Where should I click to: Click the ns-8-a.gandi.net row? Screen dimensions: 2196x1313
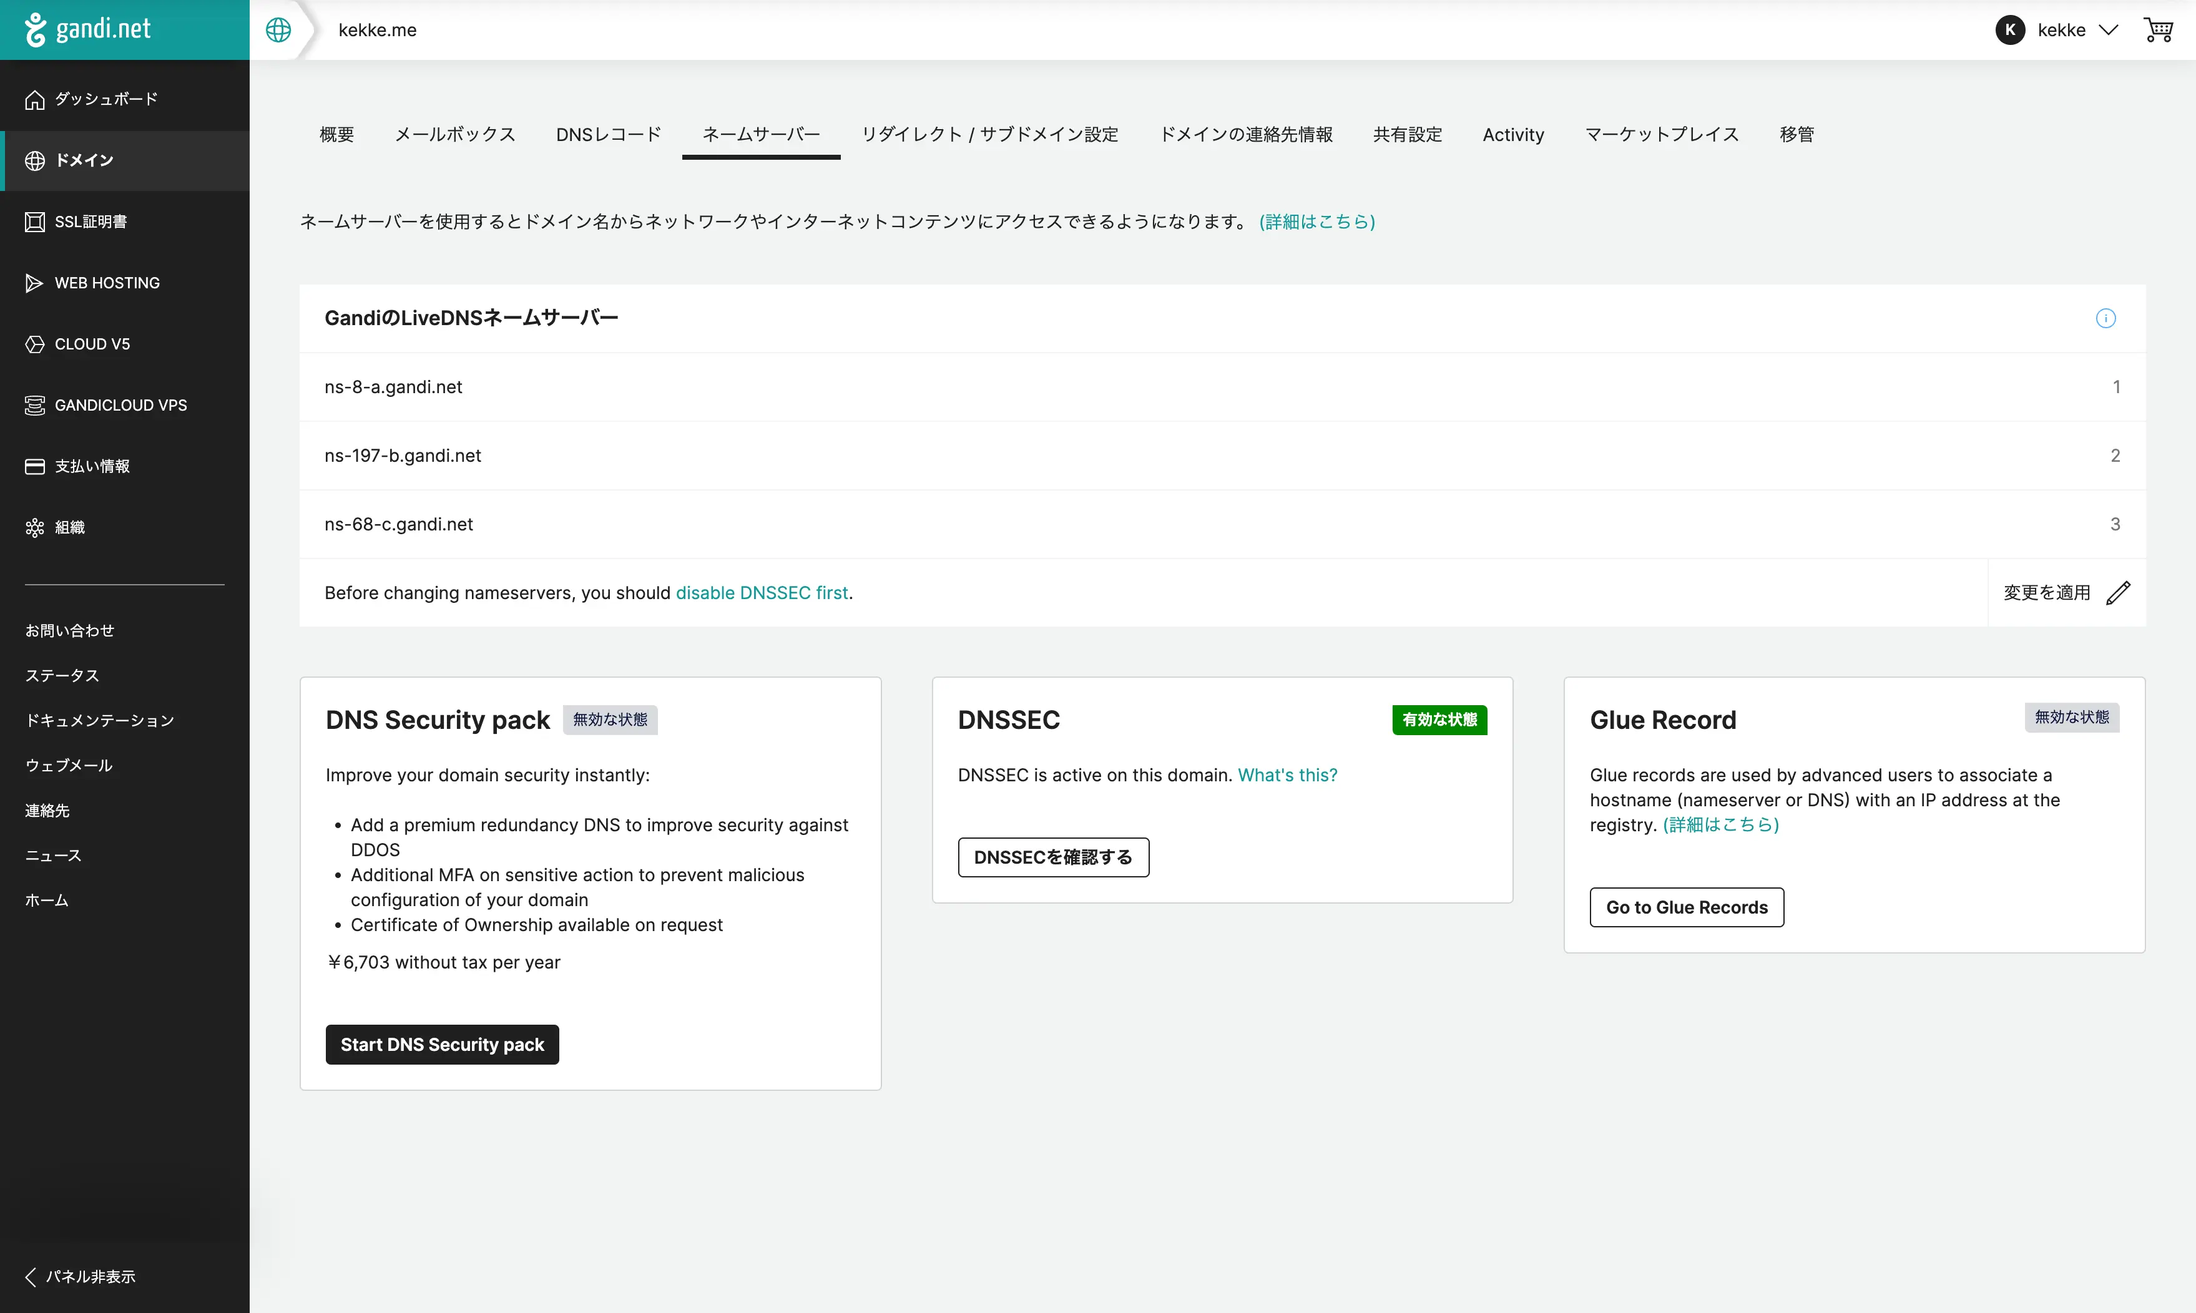pyautogui.click(x=1223, y=387)
